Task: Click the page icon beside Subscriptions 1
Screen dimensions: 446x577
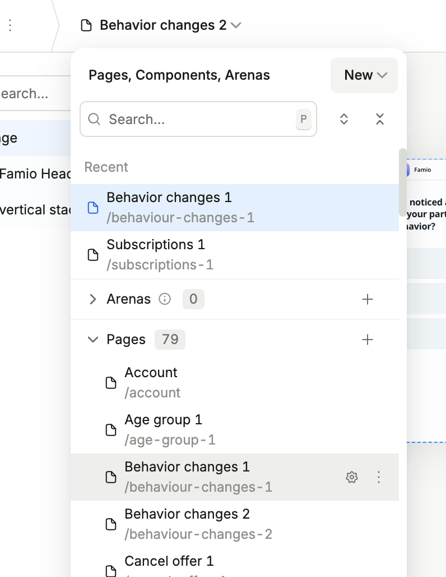Action: (94, 255)
